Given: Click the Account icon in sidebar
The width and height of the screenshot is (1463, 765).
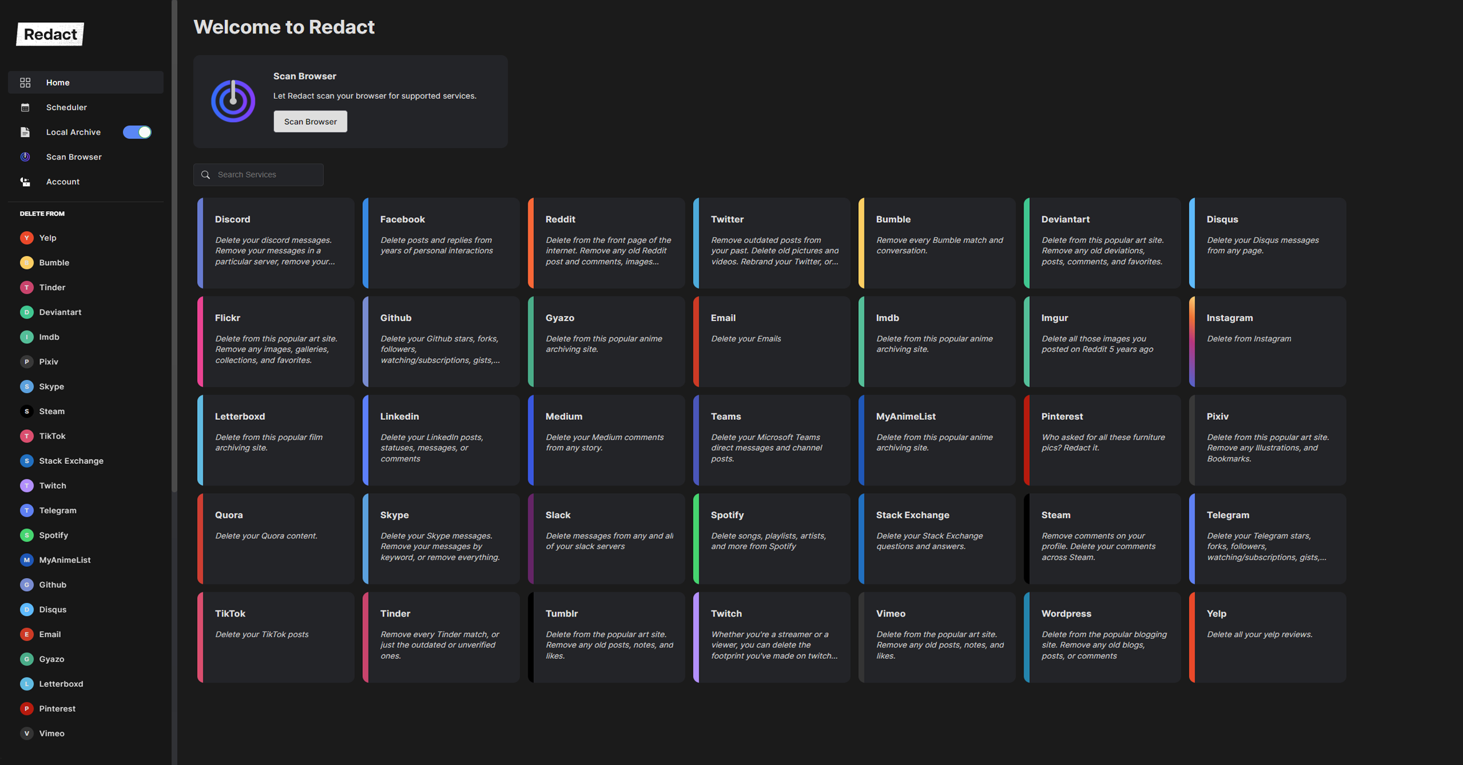Looking at the screenshot, I should point(25,182).
